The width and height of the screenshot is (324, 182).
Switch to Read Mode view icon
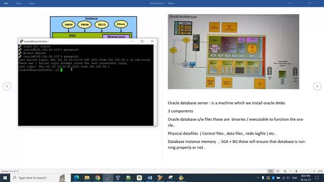(x=270, y=171)
